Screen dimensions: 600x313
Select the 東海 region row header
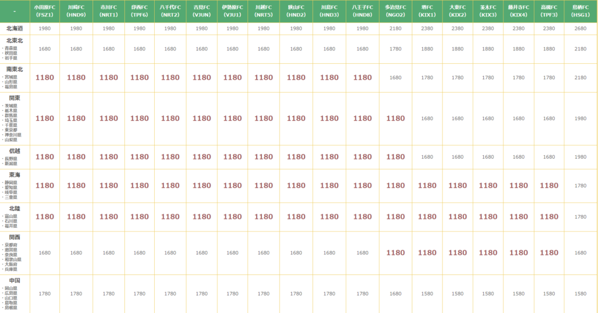(x=15, y=175)
